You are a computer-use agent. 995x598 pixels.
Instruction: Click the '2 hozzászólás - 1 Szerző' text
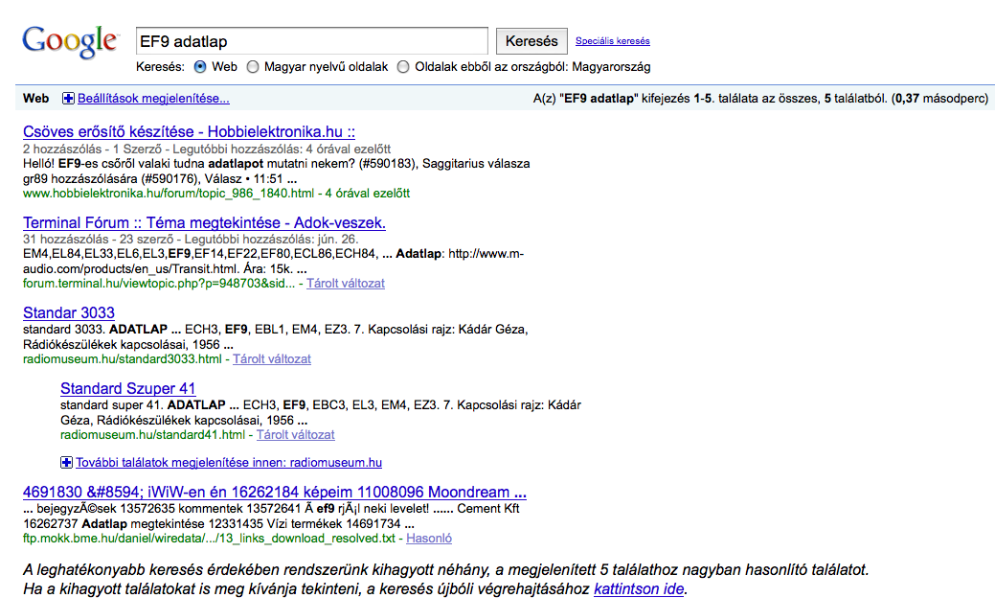[x=91, y=149]
